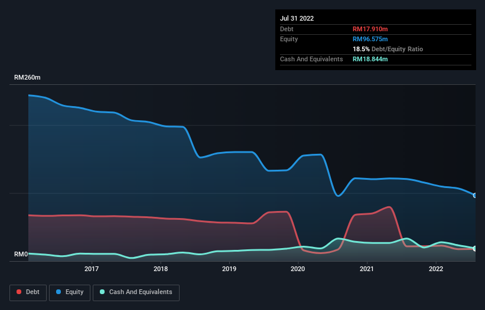
Task: Click the Equity row label in tooltip
Action: pyautogui.click(x=289, y=39)
